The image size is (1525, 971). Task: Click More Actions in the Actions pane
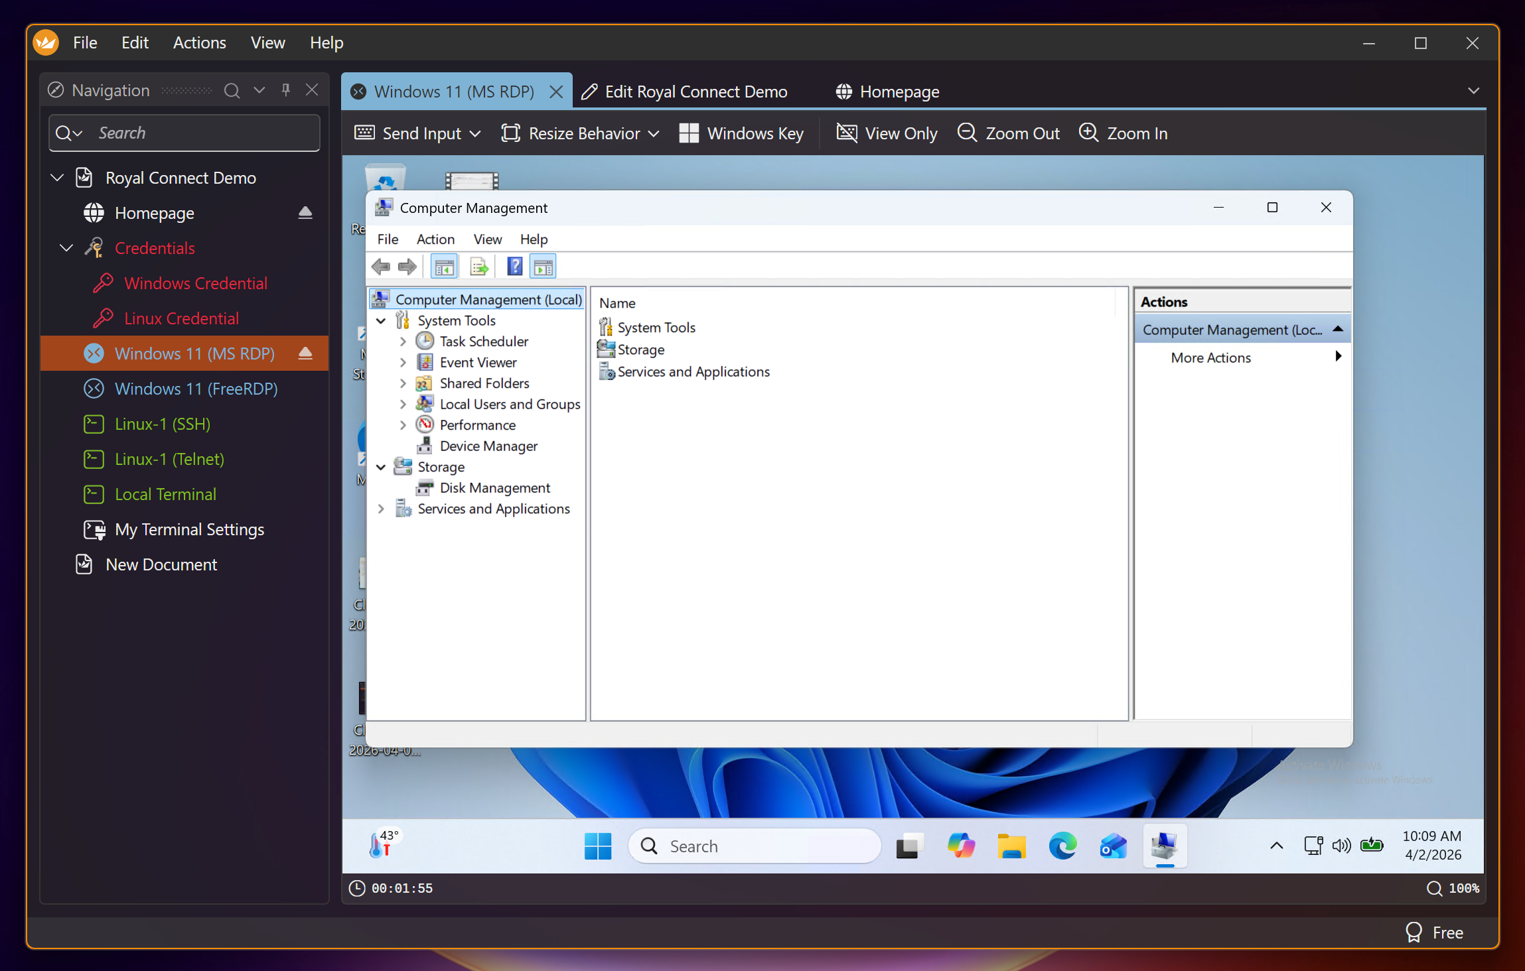(1210, 357)
